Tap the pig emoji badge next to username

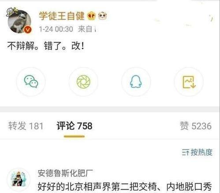[x=102, y=16]
